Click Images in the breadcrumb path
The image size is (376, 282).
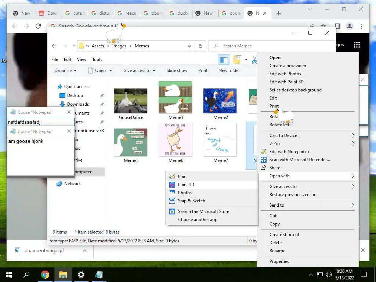pyautogui.click(x=119, y=46)
